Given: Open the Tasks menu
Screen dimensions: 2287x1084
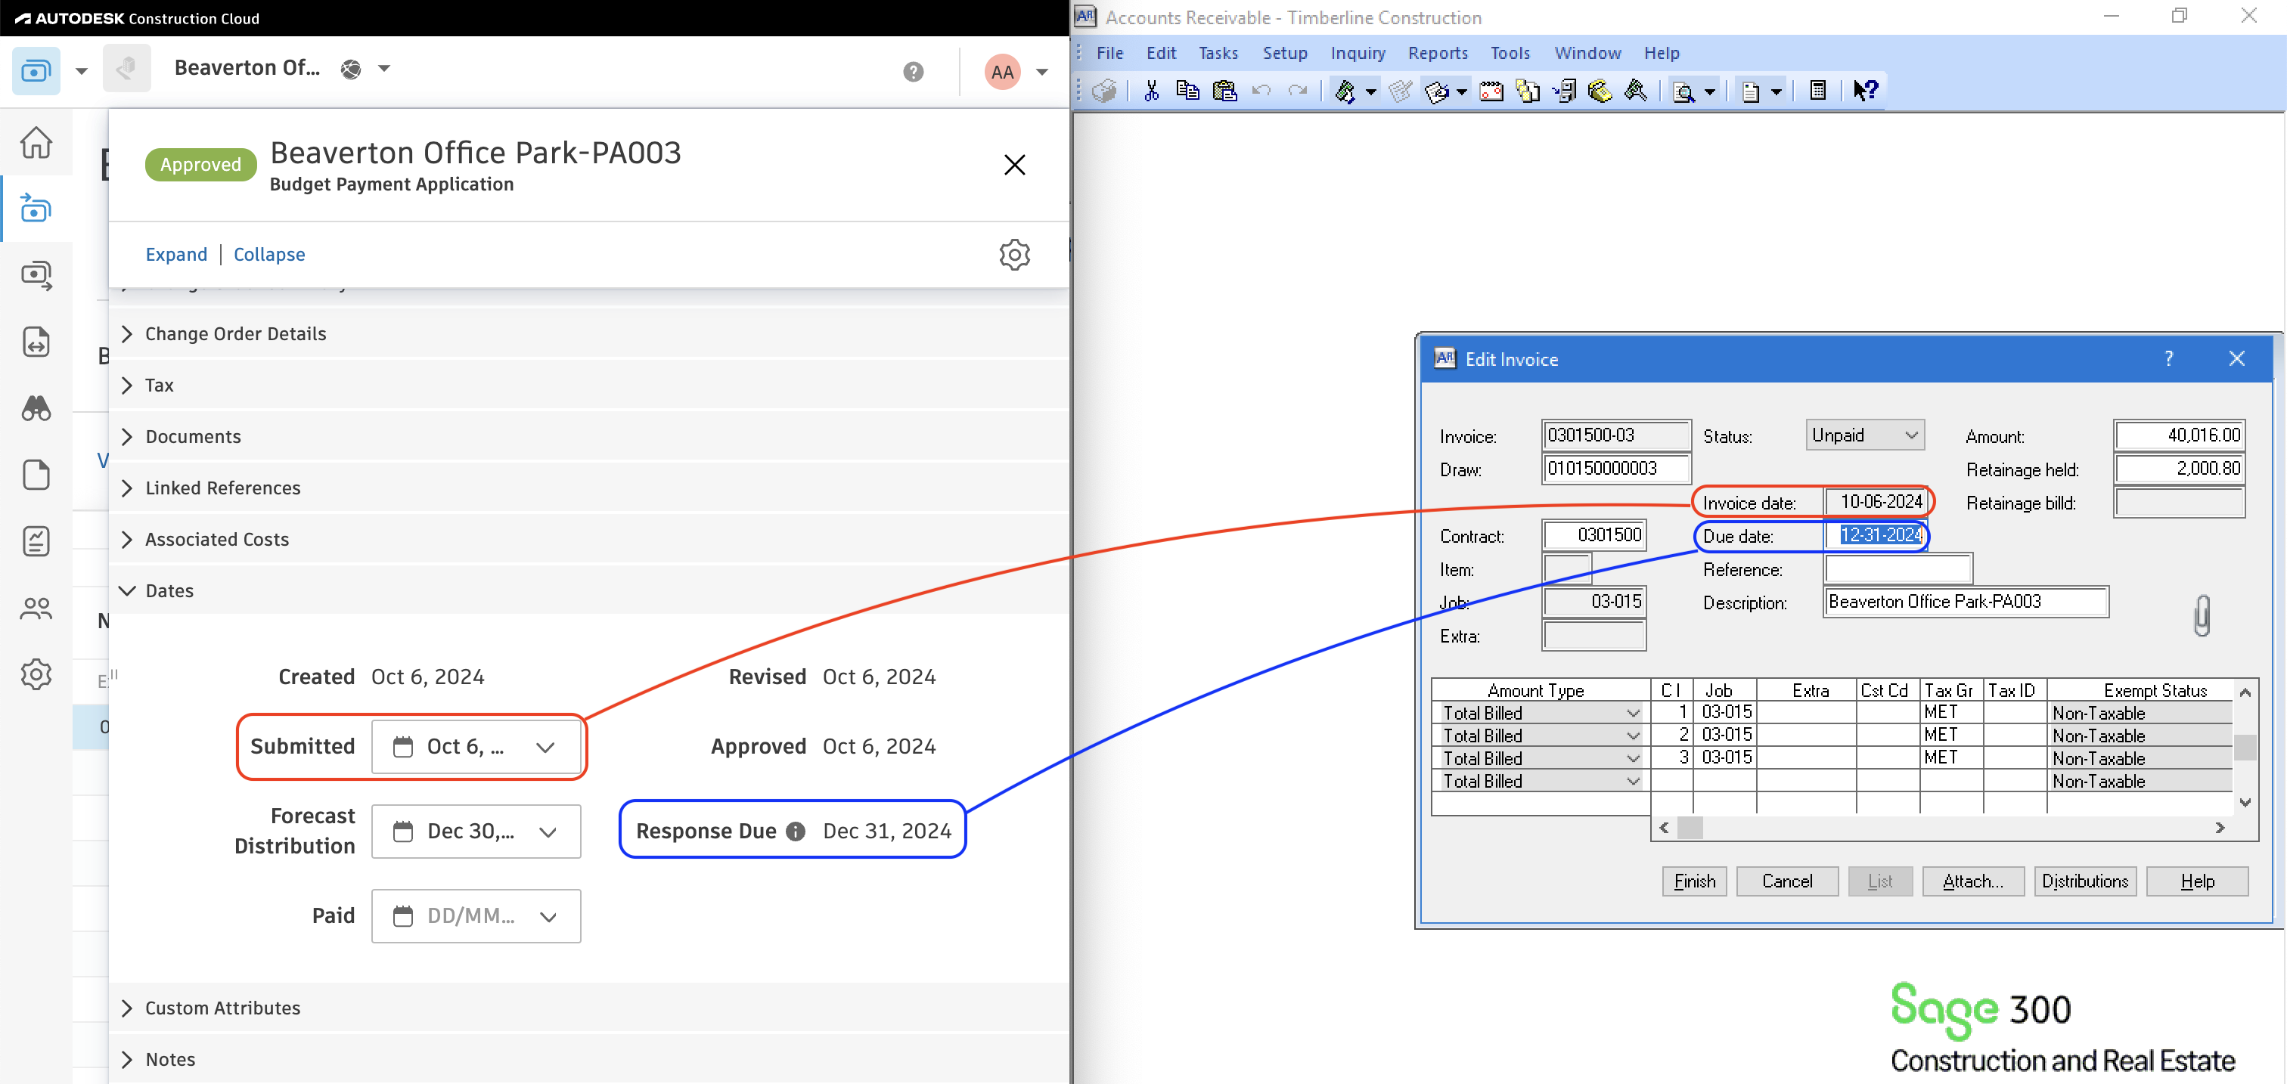Looking at the screenshot, I should [x=1218, y=53].
